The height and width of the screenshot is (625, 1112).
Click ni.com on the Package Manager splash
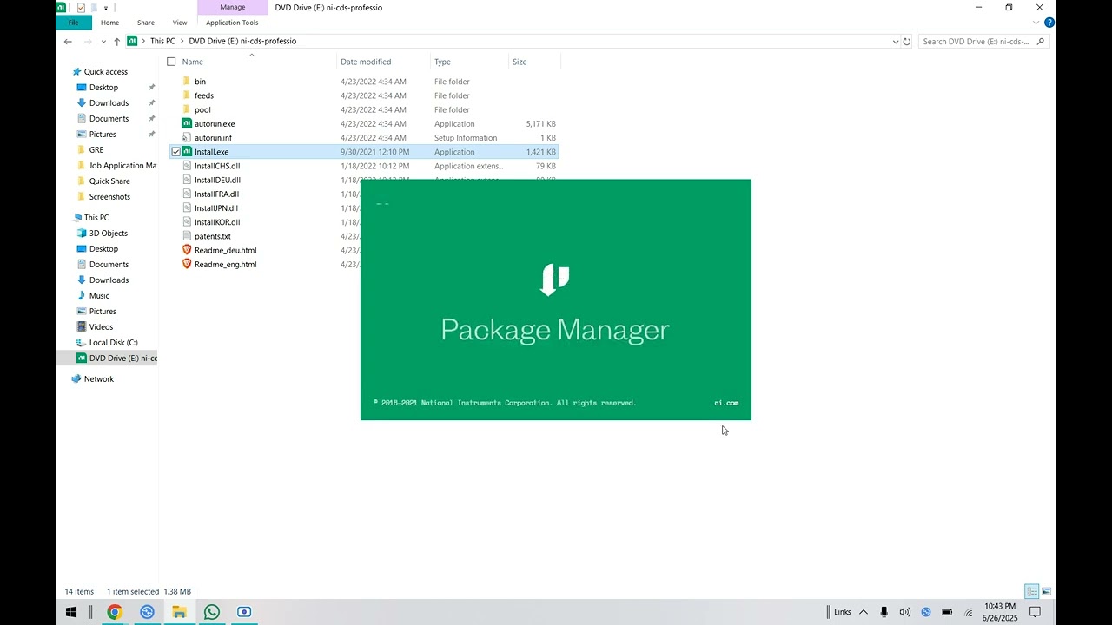tap(726, 403)
